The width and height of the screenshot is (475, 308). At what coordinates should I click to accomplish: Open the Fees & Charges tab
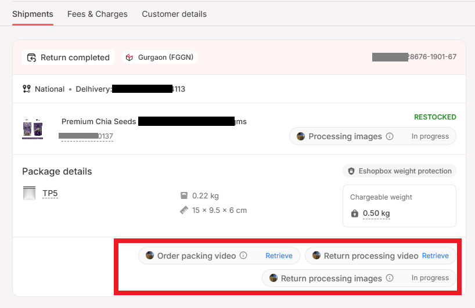point(97,15)
